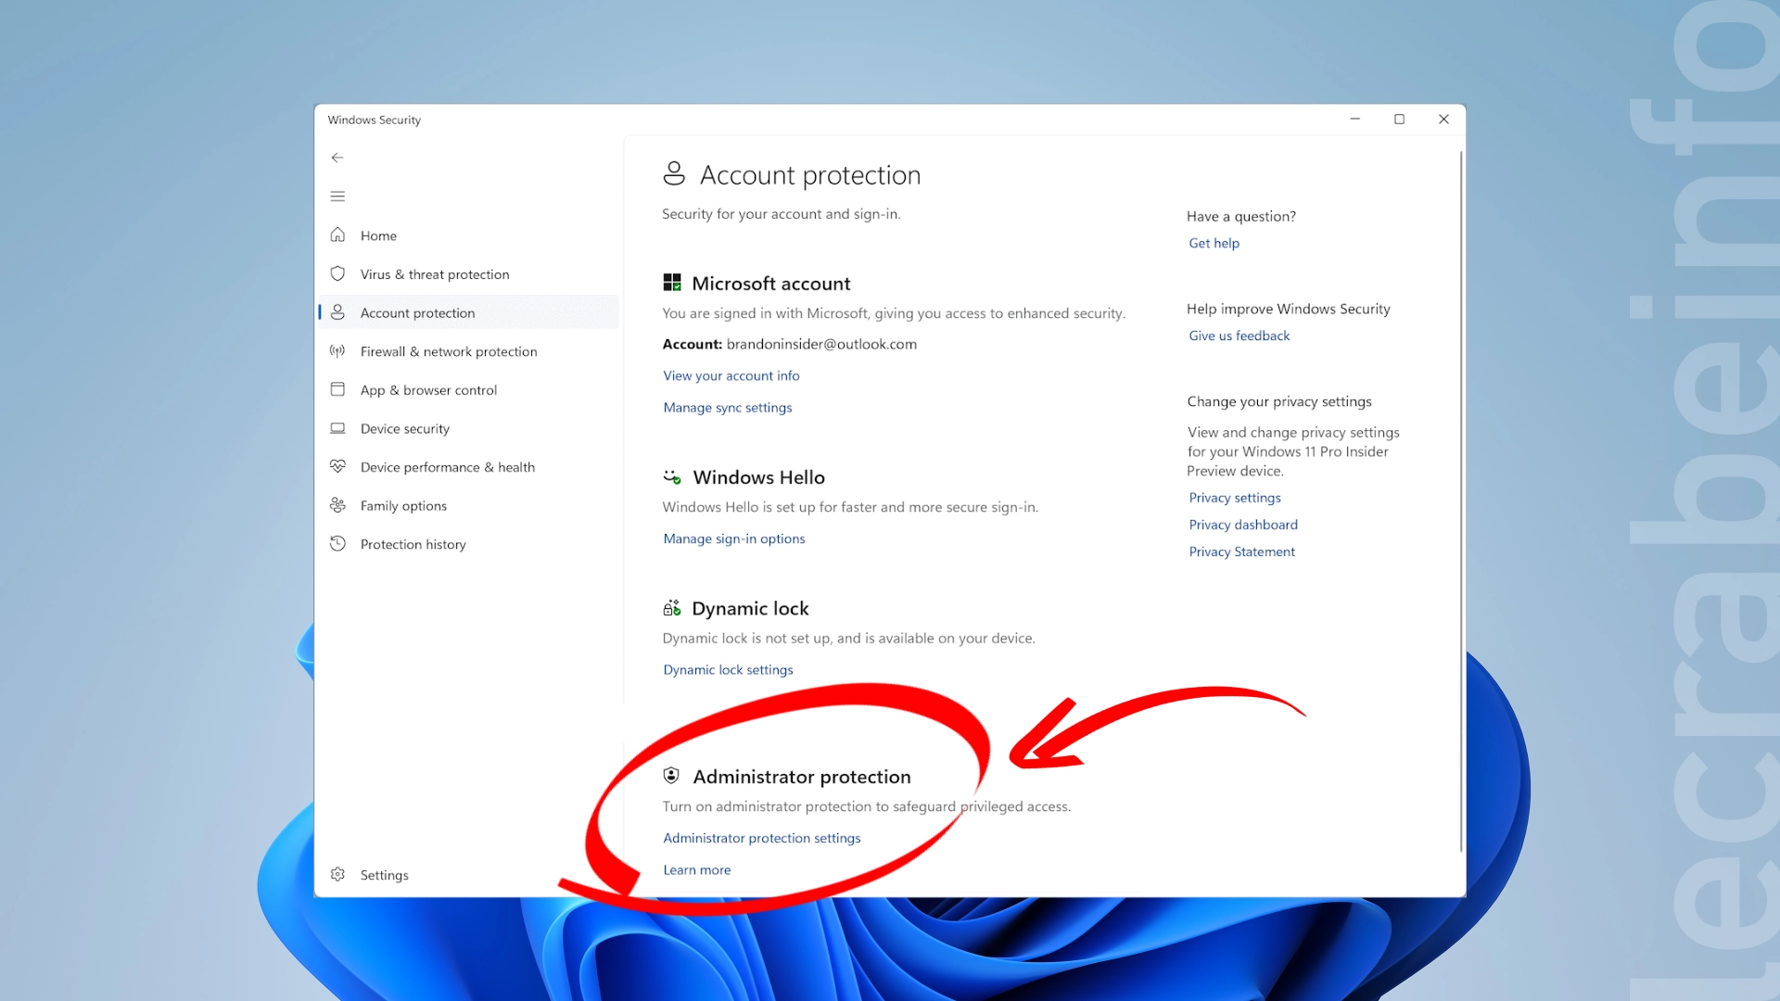The image size is (1780, 1001).
Task: Click the Virus & threat protection shield icon
Action: pyautogui.click(x=337, y=273)
